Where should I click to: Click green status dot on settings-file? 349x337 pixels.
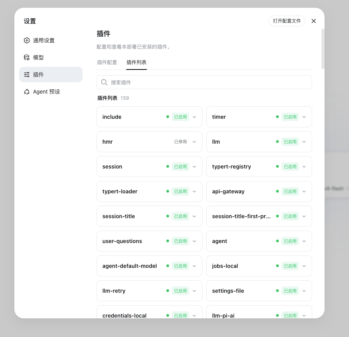pyautogui.click(x=277, y=291)
